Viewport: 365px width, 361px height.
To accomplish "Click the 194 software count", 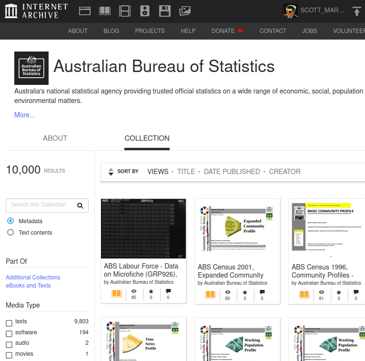I will point(84,332).
